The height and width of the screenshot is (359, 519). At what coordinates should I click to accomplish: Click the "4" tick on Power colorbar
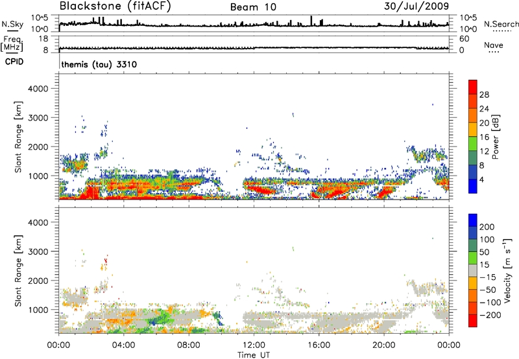pos(482,179)
